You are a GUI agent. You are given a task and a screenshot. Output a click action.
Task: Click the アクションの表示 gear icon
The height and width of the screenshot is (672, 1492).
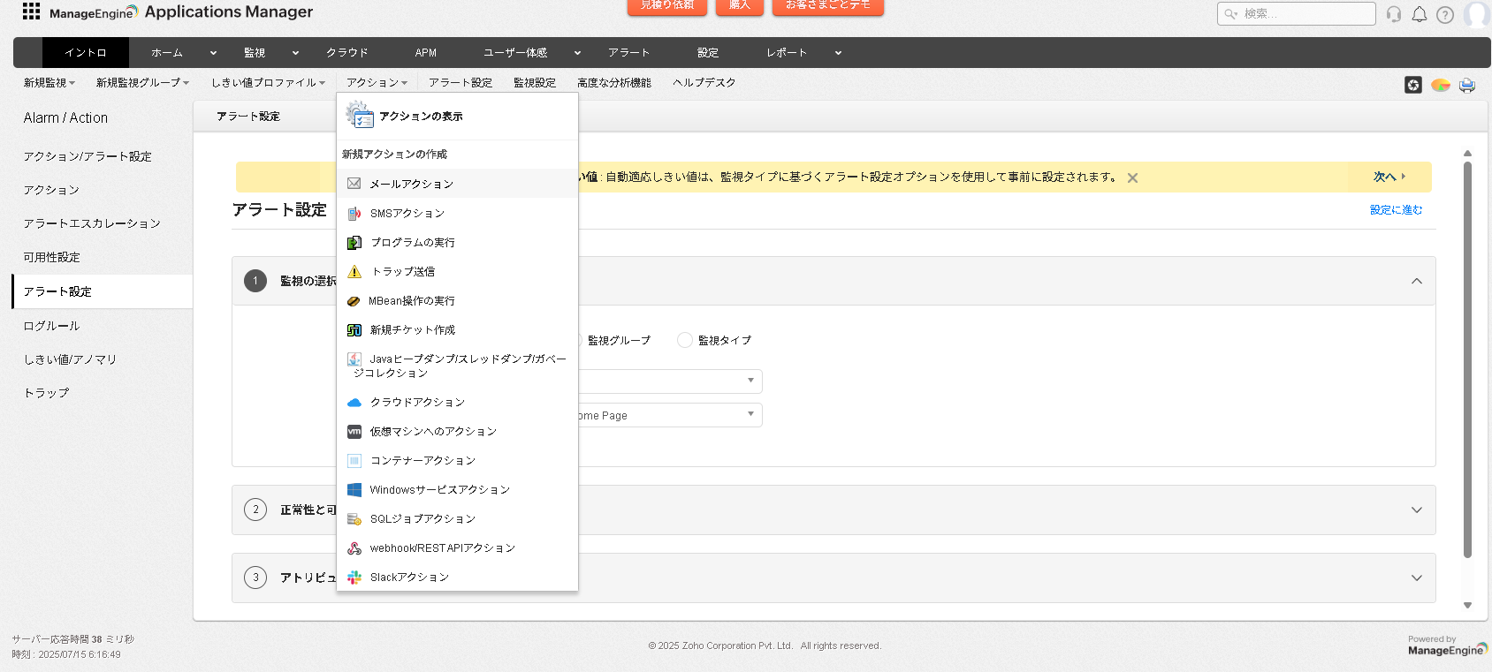point(360,115)
